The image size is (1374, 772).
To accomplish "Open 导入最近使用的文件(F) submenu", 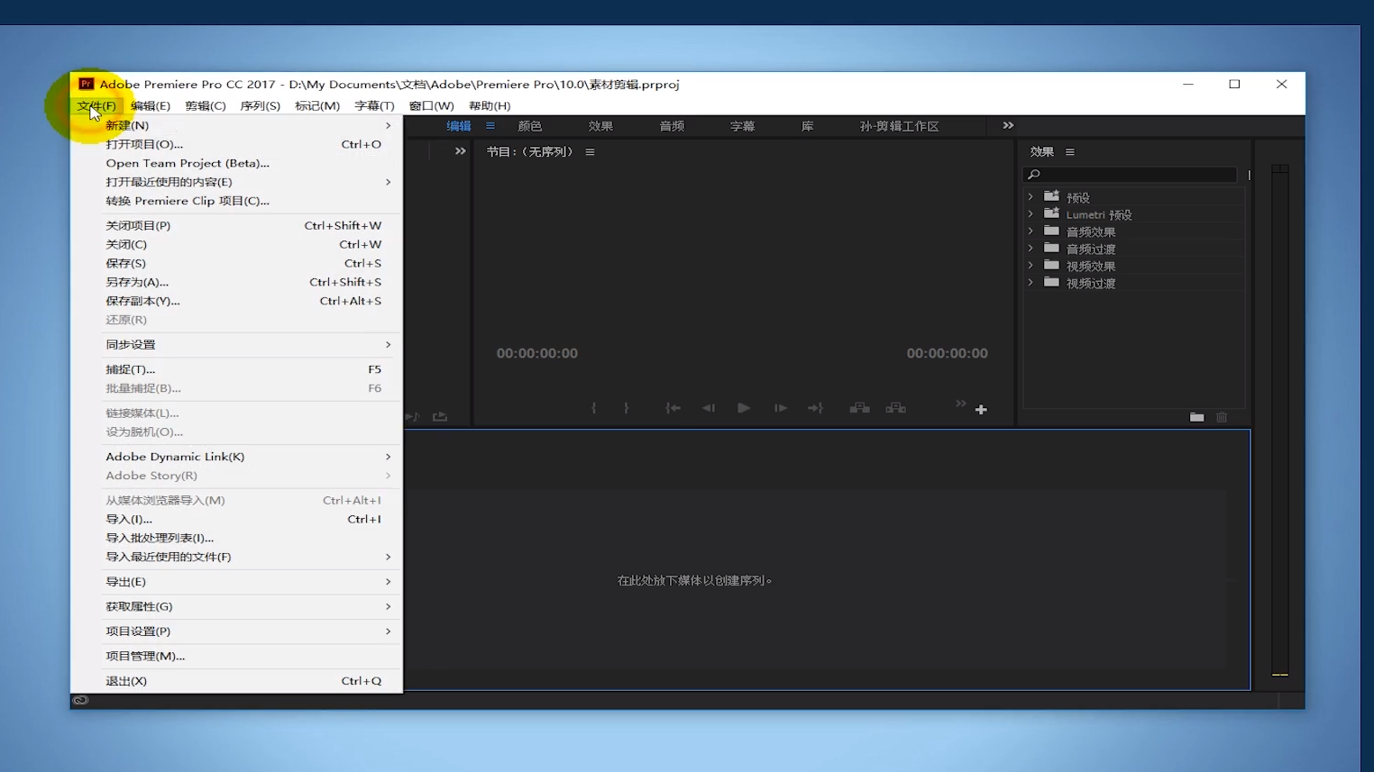I will 236,557.
